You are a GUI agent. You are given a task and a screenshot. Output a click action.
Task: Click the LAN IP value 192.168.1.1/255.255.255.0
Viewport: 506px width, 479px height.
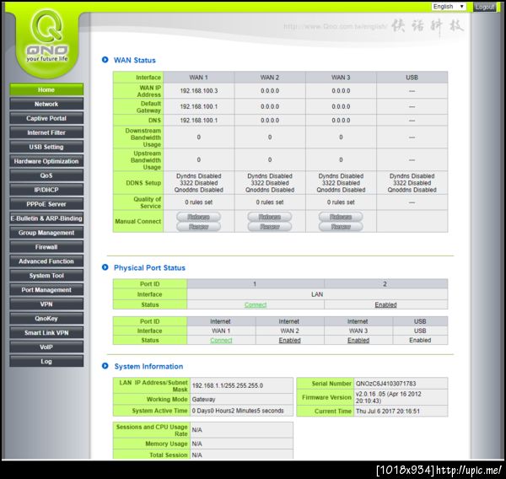pos(228,385)
